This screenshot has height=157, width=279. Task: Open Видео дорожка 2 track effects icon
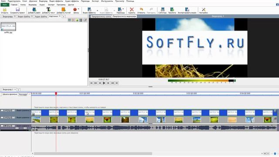(x=14, y=110)
